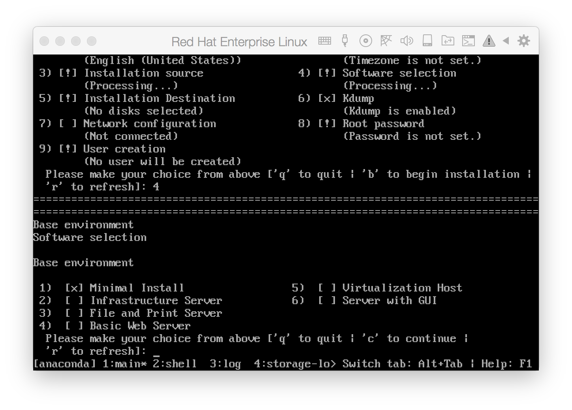Click the minimize window button
The width and height of the screenshot is (572, 410).
point(60,41)
